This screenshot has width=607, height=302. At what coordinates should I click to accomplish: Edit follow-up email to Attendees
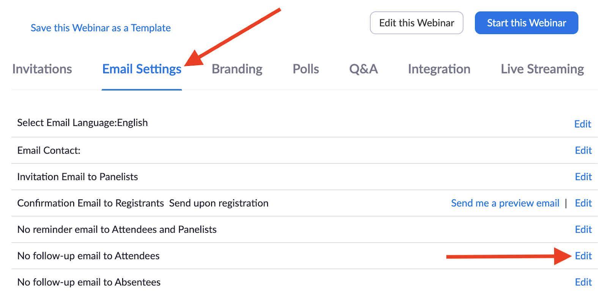(x=583, y=256)
